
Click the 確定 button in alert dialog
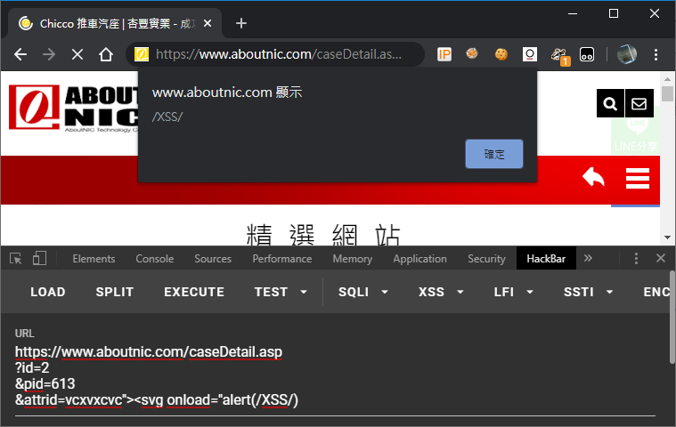494,154
